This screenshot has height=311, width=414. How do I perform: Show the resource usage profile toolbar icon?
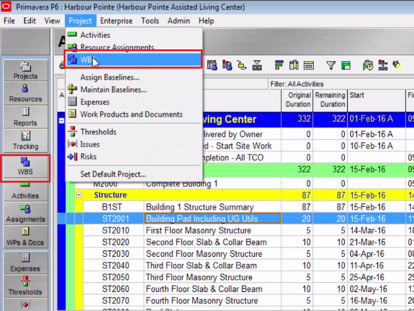point(227,65)
